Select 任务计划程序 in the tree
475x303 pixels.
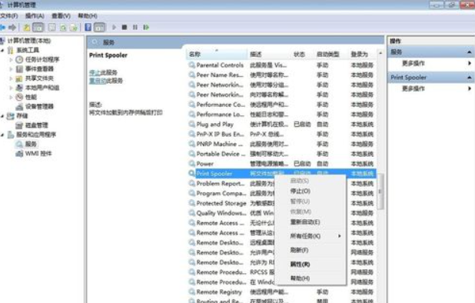pyautogui.click(x=42, y=59)
